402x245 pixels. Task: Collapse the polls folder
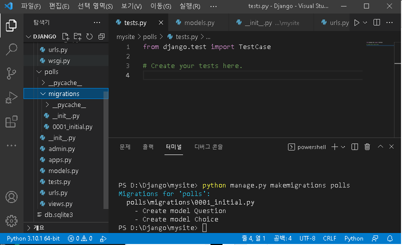pyautogui.click(x=39, y=72)
